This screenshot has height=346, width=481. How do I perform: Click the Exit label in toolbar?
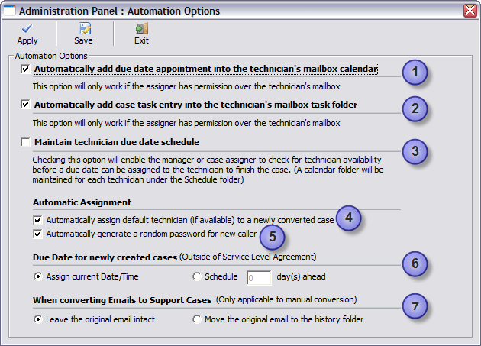(141, 40)
